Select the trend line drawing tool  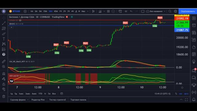tap(4, 23)
